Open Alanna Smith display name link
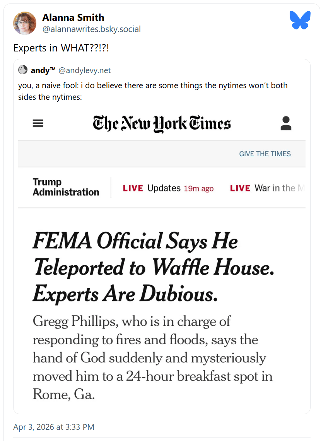The image size is (321, 441). (73, 17)
